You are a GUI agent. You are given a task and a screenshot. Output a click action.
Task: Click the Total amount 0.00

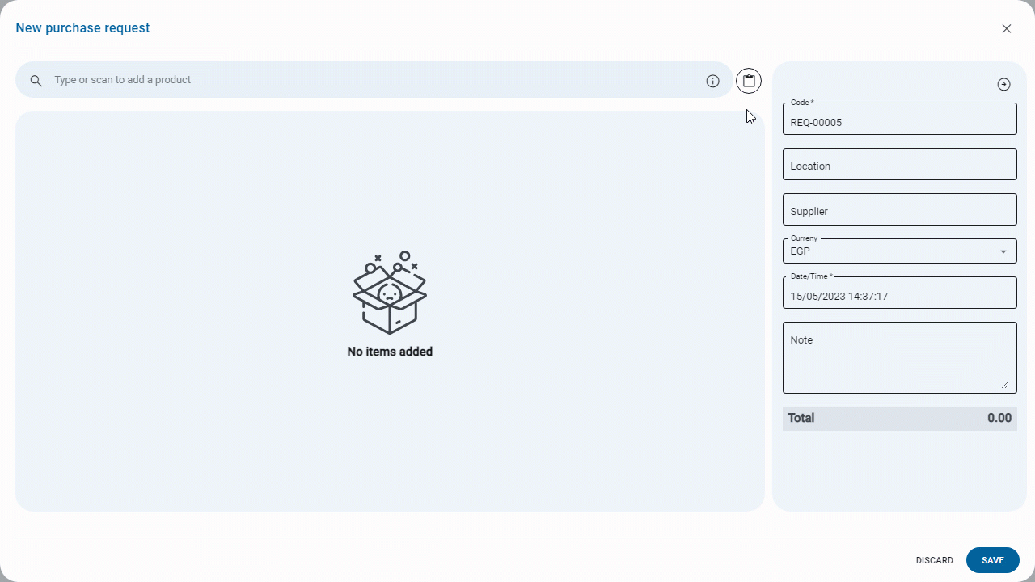pyautogui.click(x=999, y=418)
